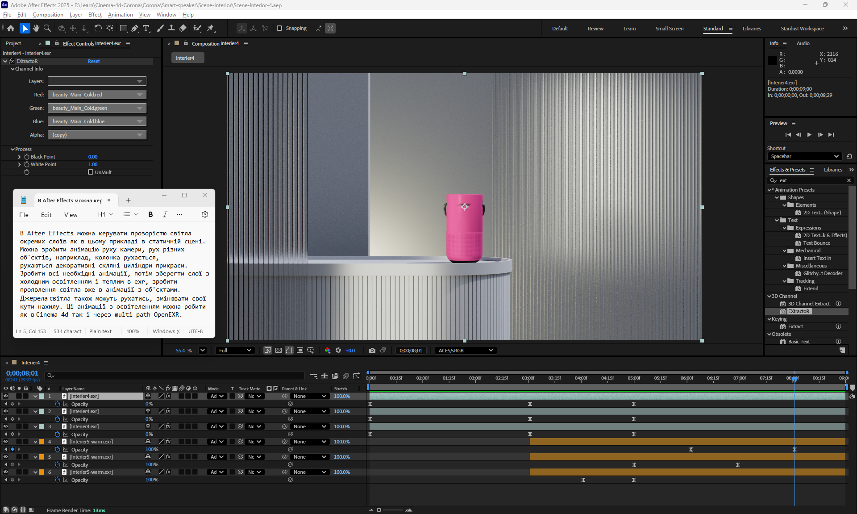Screen dimensions: 857x514
Task: Toggle the Snapping checkbox
Action: coord(279,28)
